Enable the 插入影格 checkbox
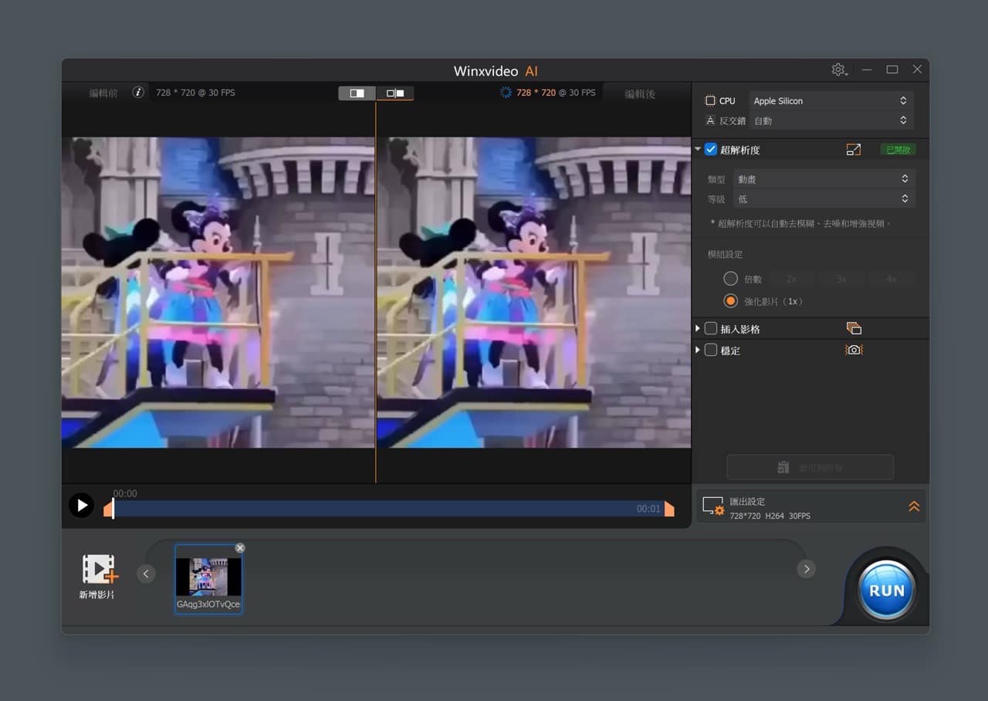This screenshot has width=988, height=701. pos(711,329)
